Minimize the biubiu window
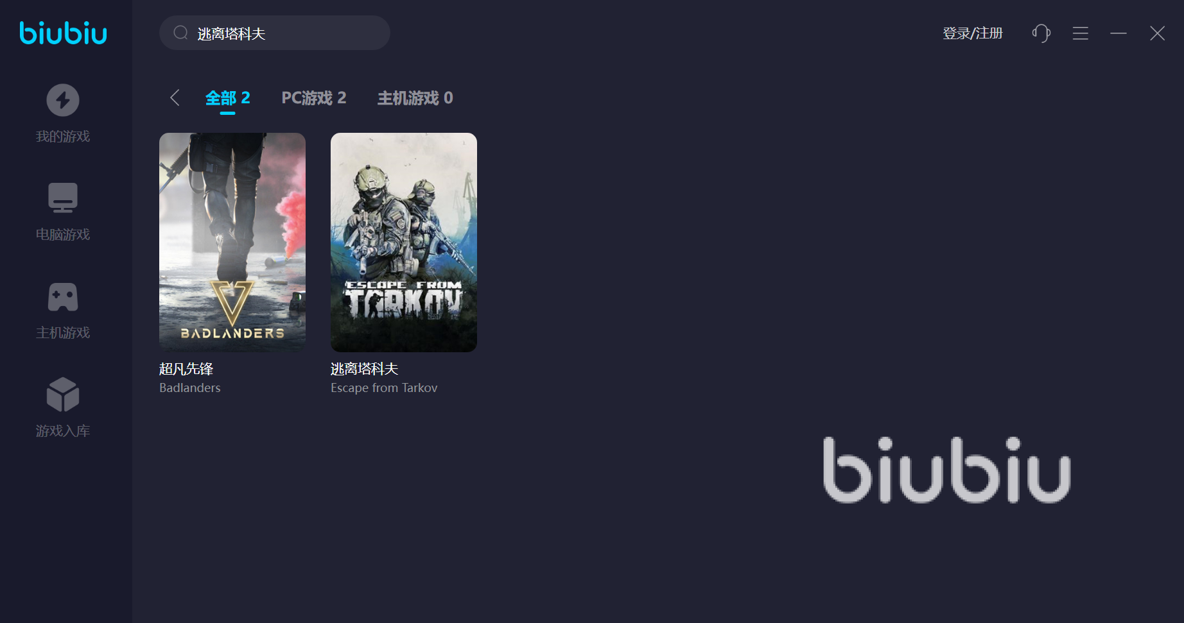 1119,33
